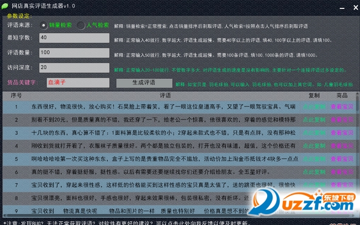Click 查看宝贝 in row 1
This screenshot has height=225, width=360.
342,107
